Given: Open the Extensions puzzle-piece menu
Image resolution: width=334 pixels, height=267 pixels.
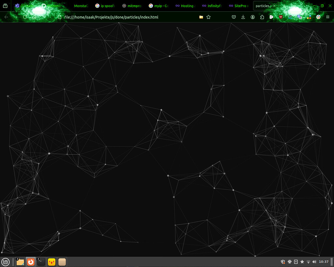Looking at the screenshot, I should (x=262, y=17).
